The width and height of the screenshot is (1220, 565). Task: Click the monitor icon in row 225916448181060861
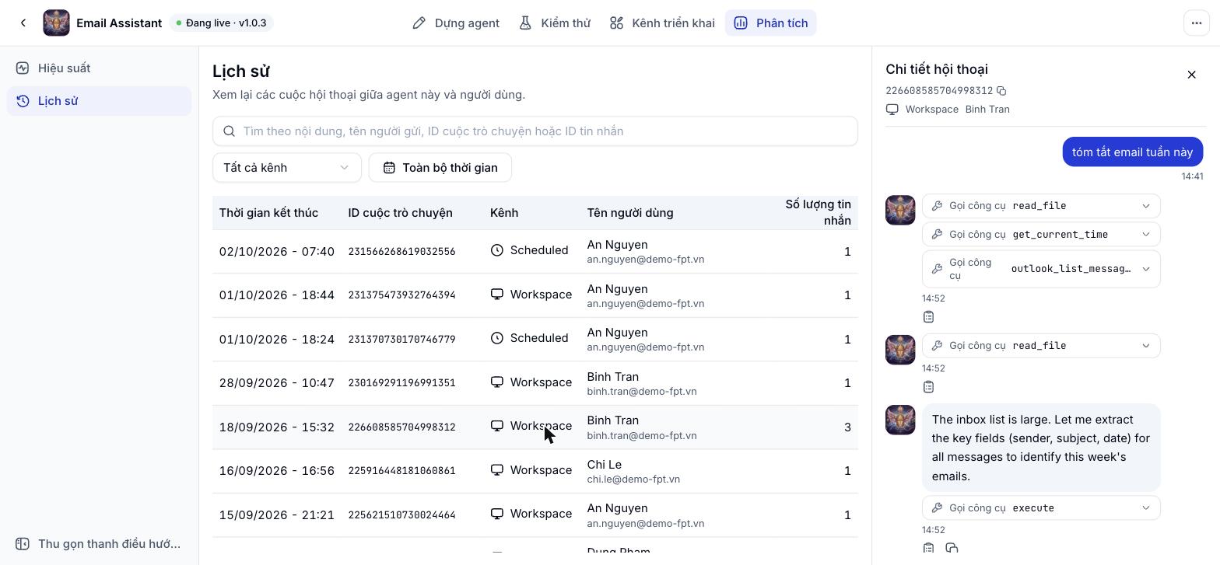pyautogui.click(x=497, y=470)
